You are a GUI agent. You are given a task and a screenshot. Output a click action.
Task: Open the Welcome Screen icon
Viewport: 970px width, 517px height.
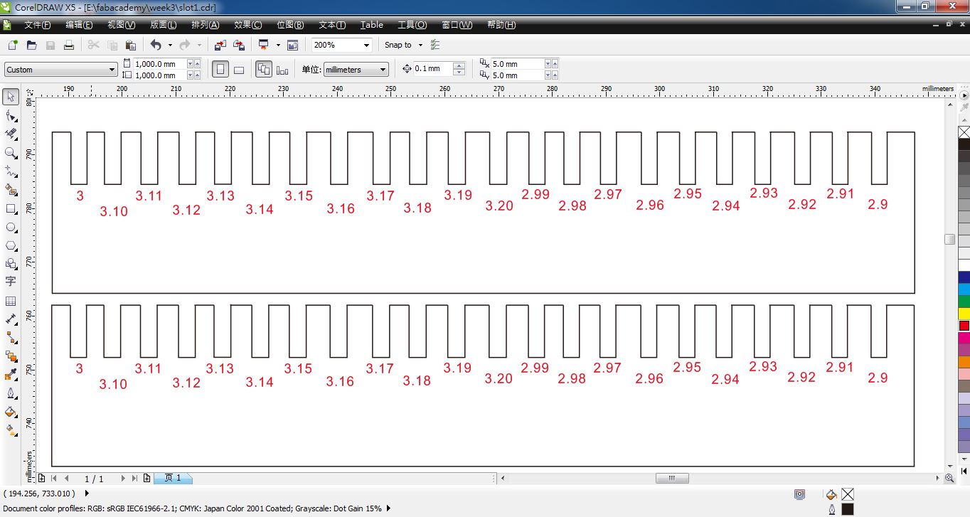click(x=292, y=45)
